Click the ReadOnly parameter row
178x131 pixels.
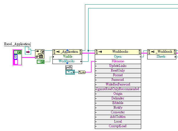(118, 71)
